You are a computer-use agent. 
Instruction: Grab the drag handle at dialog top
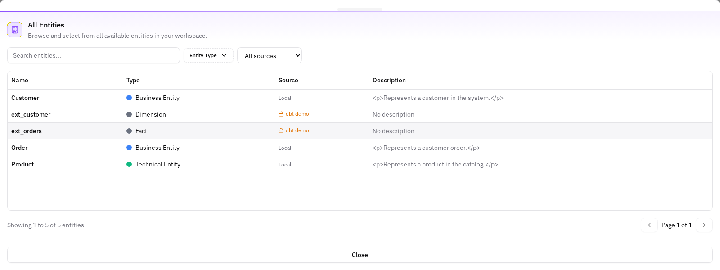coord(360,9)
